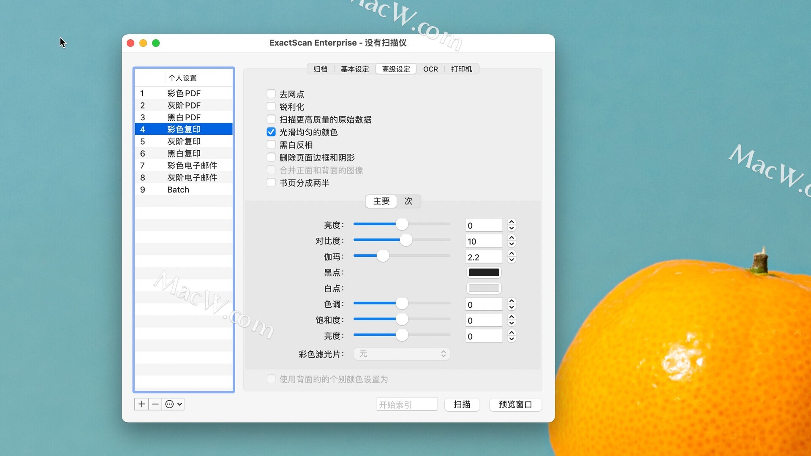The height and width of the screenshot is (456, 811).
Task: Select the 灰阶复印 profile row
Action: 184,141
